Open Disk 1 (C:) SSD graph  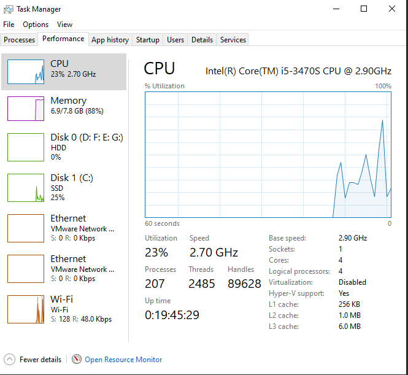[26, 187]
